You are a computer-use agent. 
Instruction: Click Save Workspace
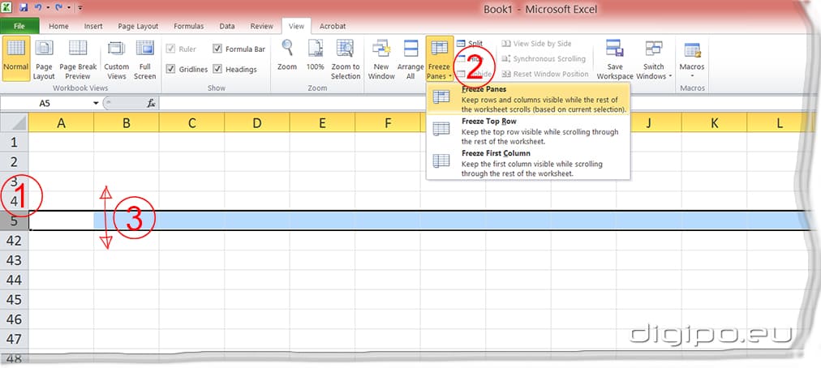615,60
